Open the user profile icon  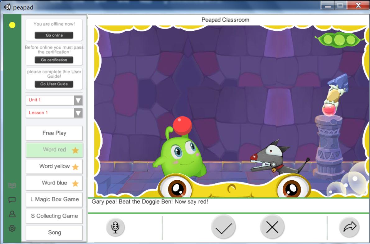(x=12, y=214)
